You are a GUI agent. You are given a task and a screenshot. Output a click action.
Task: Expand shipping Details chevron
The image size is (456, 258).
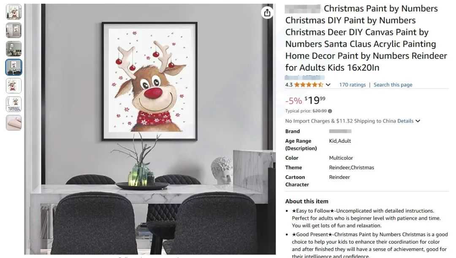pyautogui.click(x=418, y=121)
